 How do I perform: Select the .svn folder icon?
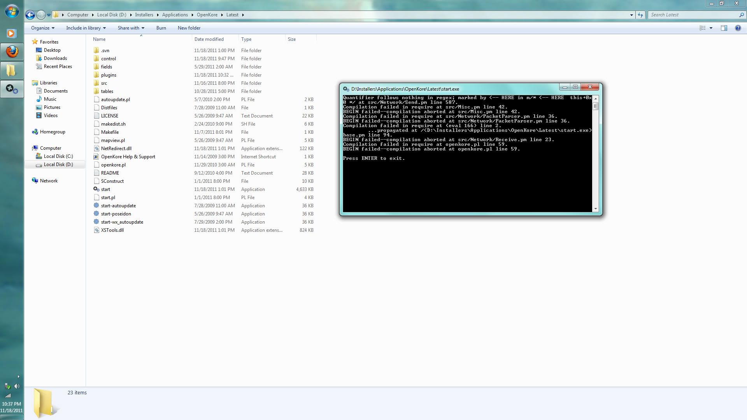96,51
